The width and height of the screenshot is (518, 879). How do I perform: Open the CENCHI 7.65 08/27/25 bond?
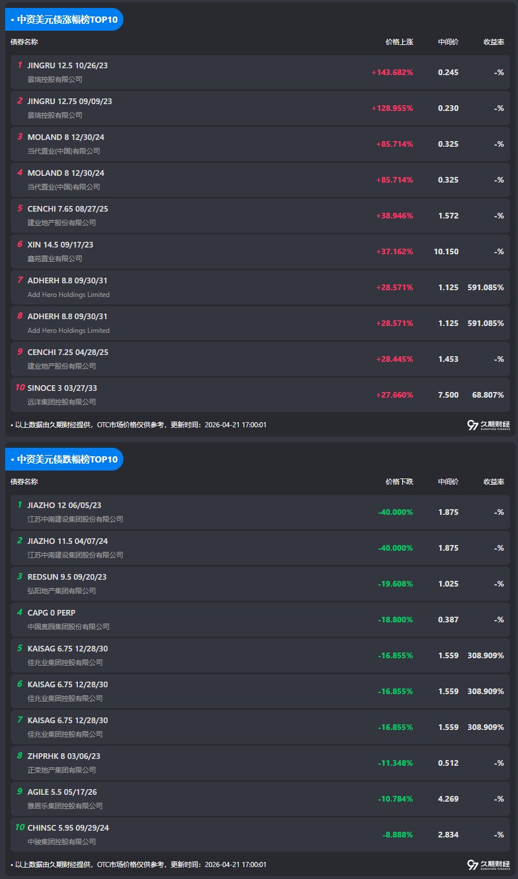68,209
